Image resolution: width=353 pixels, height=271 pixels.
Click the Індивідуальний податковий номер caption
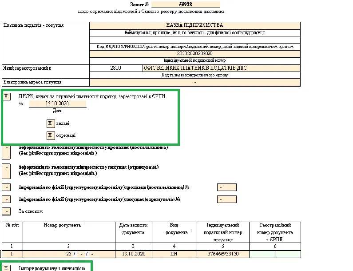195,60
